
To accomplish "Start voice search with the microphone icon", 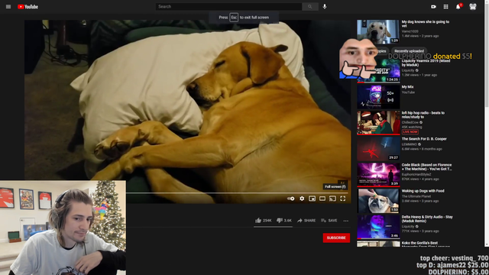I will point(325,7).
